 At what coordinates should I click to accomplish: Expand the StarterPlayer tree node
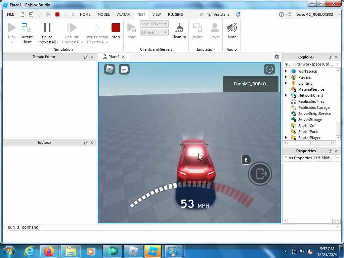(x=286, y=137)
